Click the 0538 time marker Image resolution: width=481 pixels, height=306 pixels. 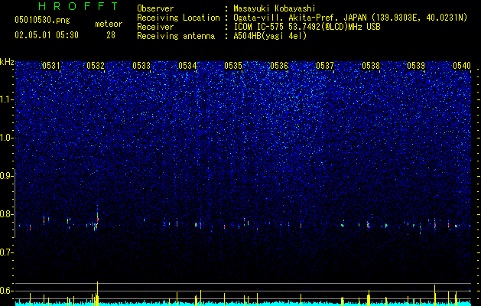[371, 66]
